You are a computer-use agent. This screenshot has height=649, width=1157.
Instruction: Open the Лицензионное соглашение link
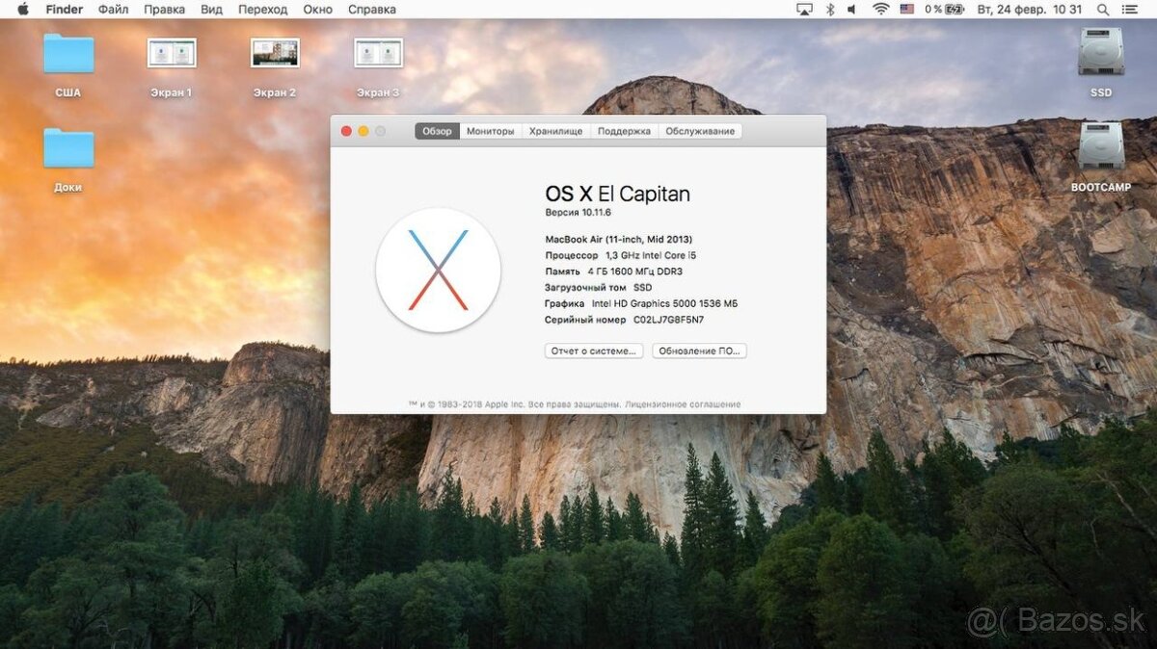(686, 404)
